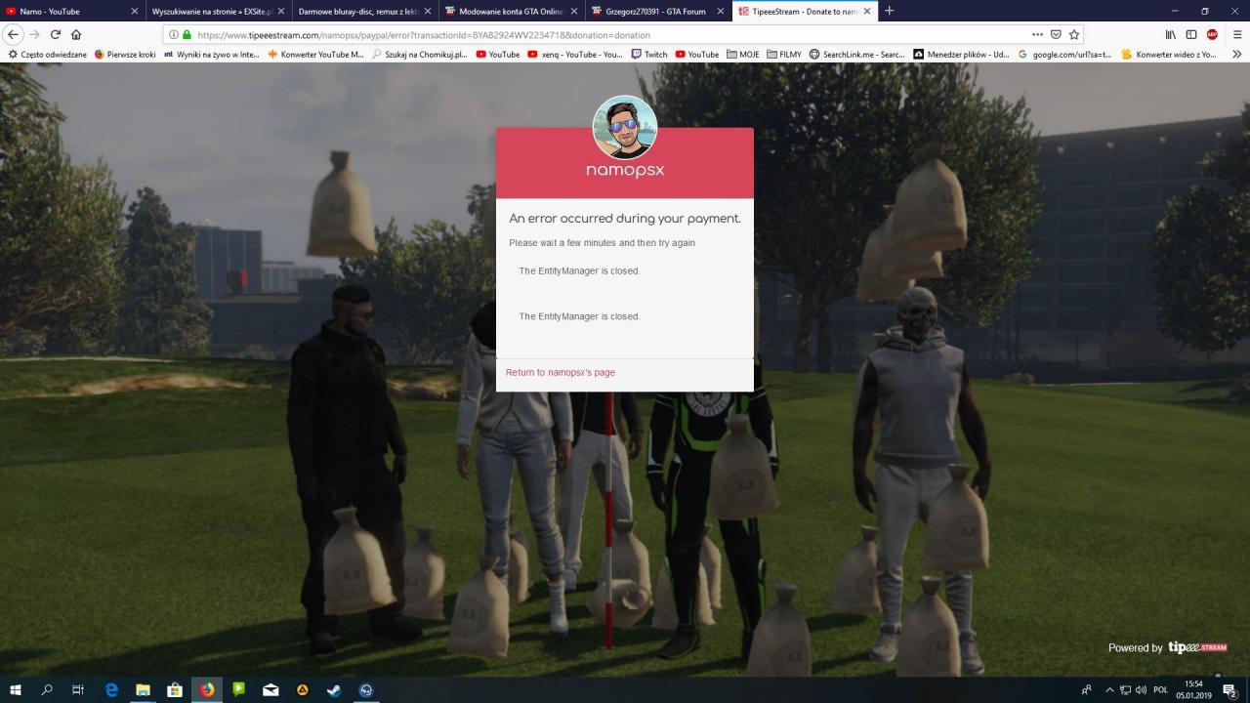Image resolution: width=1250 pixels, height=703 pixels.
Task: Show hidden system tray icons
Action: pyautogui.click(x=1109, y=689)
